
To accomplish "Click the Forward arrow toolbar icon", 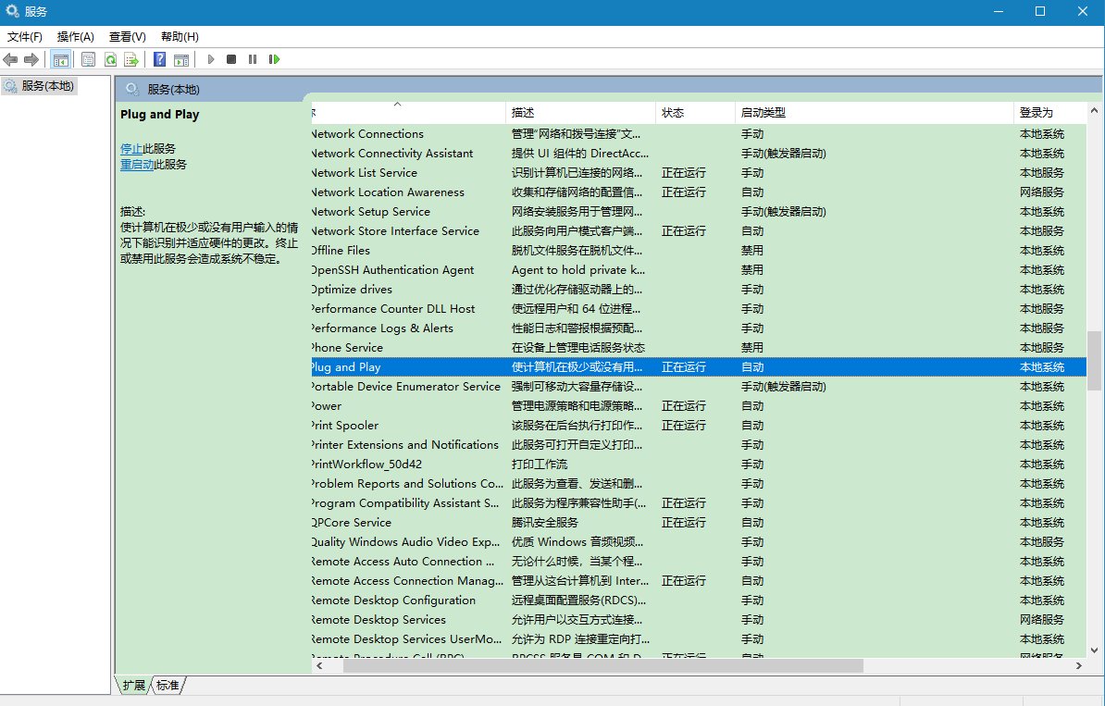I will (x=31, y=60).
